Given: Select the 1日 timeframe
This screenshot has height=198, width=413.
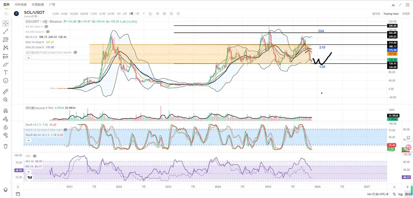Looking at the screenshot, I should click(x=119, y=13).
